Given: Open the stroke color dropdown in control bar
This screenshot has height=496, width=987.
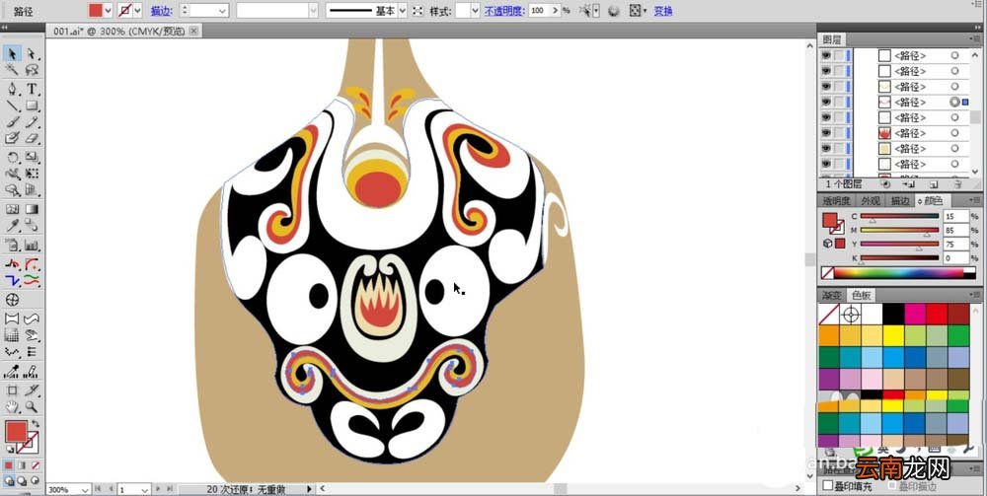Looking at the screenshot, I should (x=138, y=11).
